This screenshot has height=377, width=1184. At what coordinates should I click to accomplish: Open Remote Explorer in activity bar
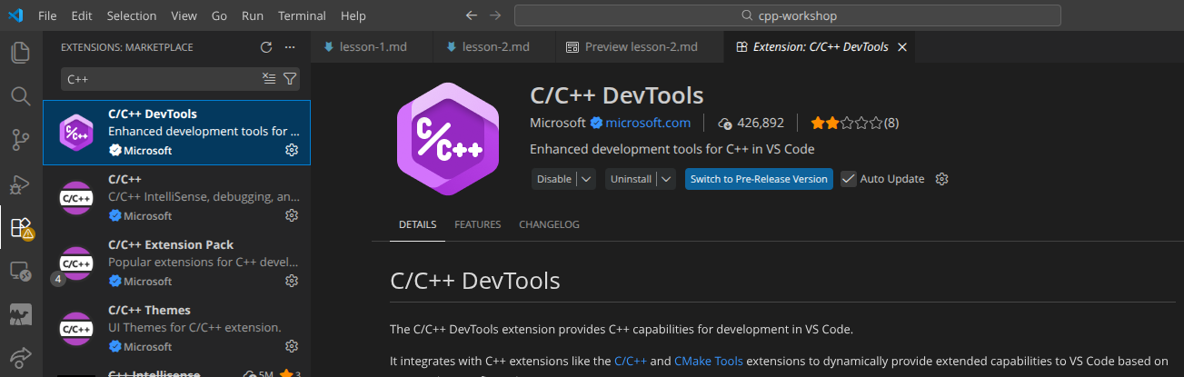coord(20,271)
